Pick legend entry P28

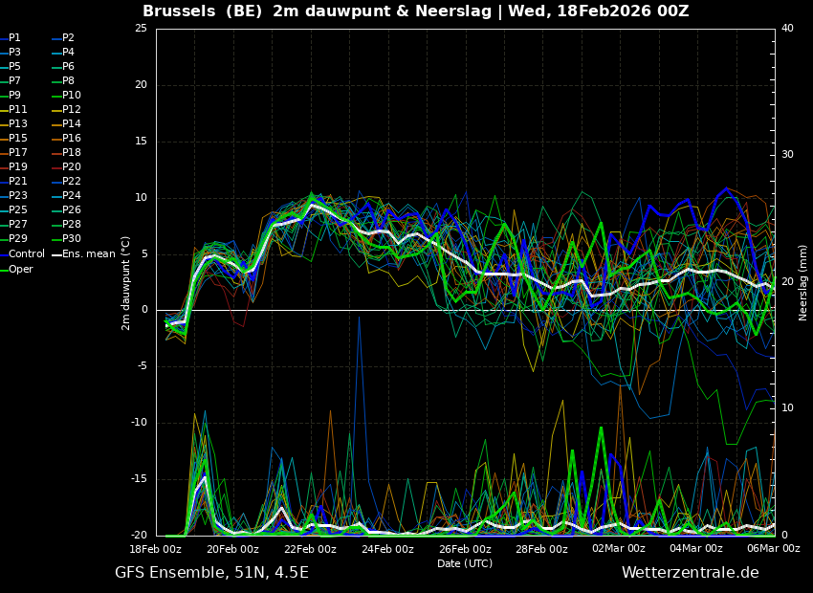[x=67, y=224]
